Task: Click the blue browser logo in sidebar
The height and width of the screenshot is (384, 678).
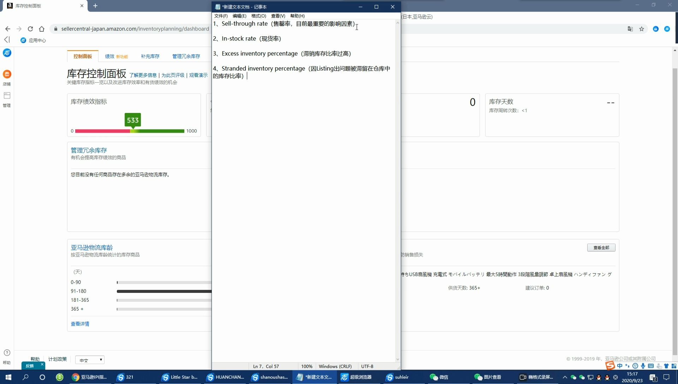Action: tap(7, 53)
